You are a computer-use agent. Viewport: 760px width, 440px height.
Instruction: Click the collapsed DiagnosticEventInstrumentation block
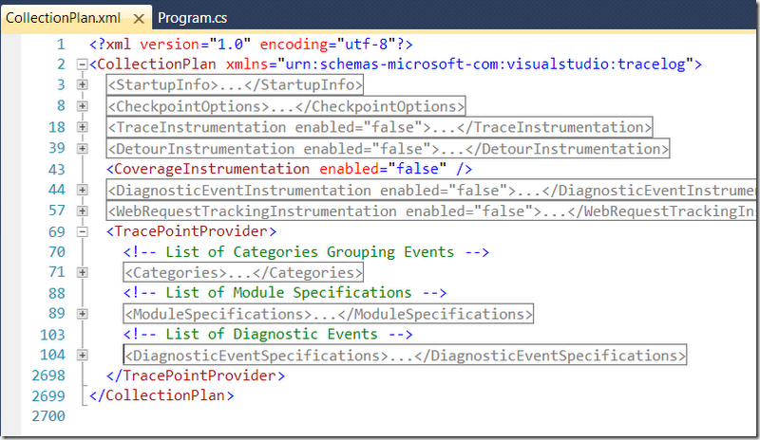pyautogui.click(x=431, y=191)
